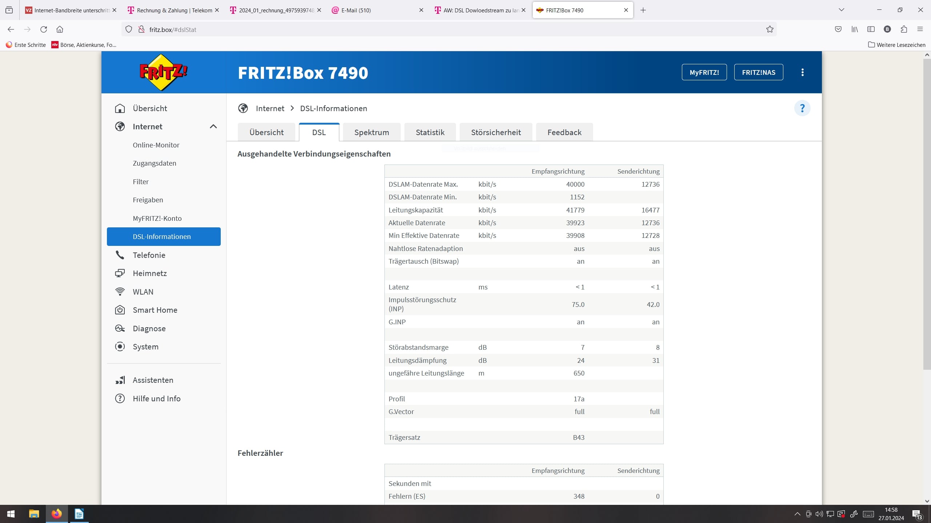Image resolution: width=931 pixels, height=523 pixels.
Task: Select Online-Monitor in the sidebar
Action: 156,145
